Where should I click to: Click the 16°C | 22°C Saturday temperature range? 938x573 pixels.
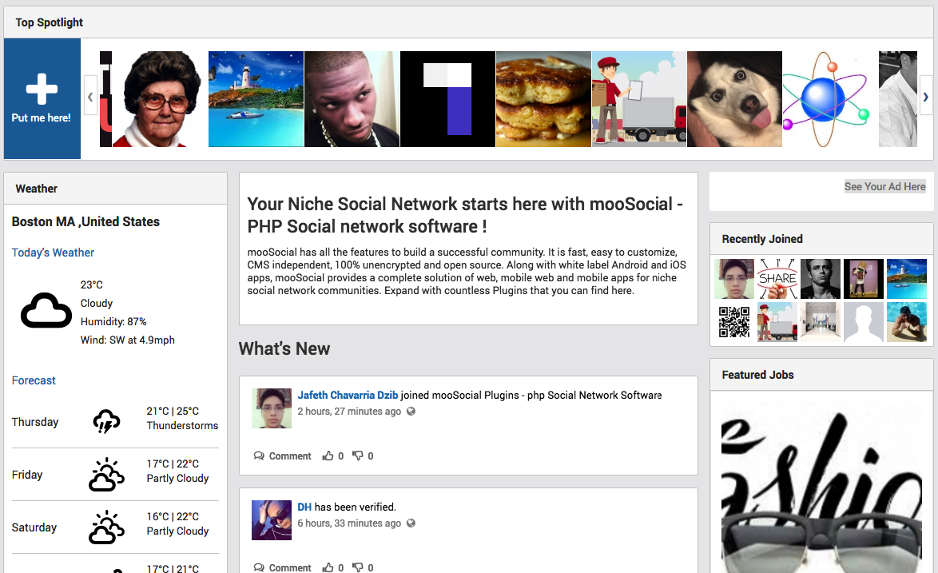pos(173,517)
